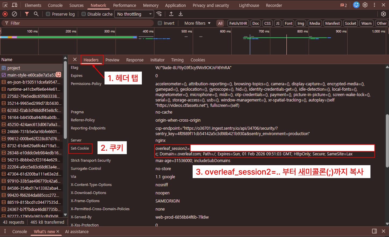Open DevTools three-dot customize menu

coord(374,5)
